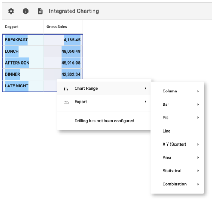Choose Pie chart type
The width and height of the screenshot is (216, 207).
pos(177,118)
